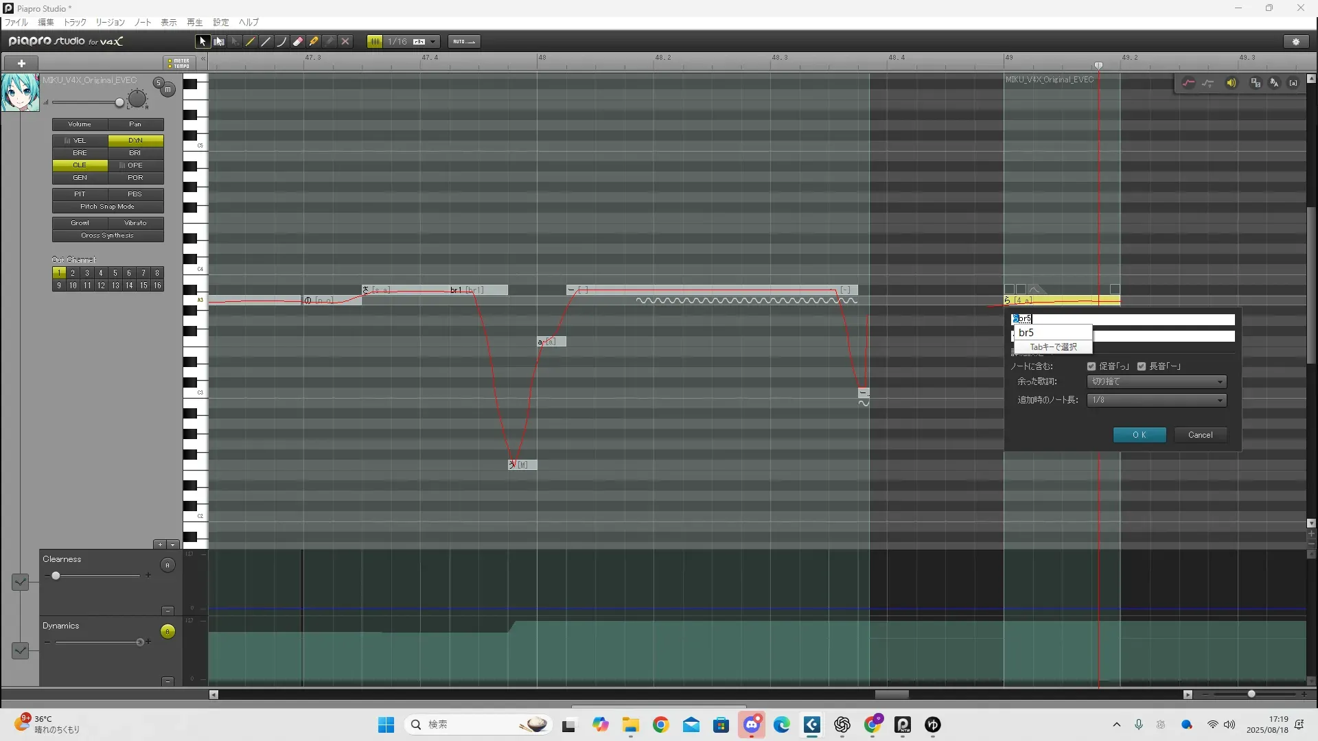Screen dimensions: 1318x741
Task: Click the add track plus button
Action: pyautogui.click(x=21, y=63)
